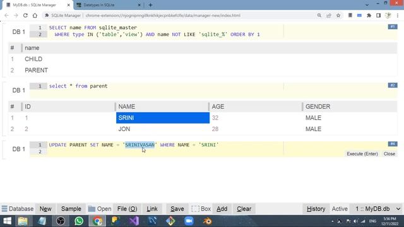This screenshot has width=404, height=227.
Task: Open the Chrome profile avatar
Action: point(388,15)
